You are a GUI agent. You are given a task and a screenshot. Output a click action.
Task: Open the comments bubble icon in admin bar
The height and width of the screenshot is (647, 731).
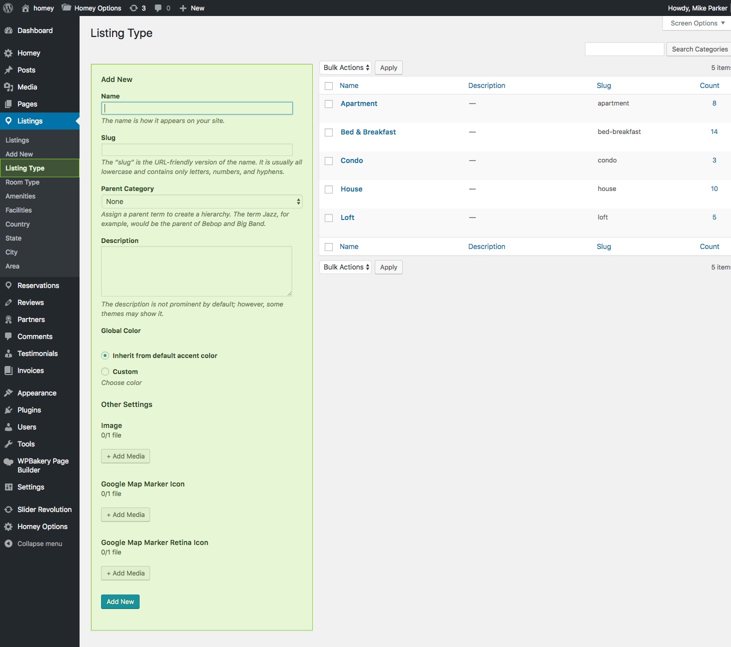click(158, 8)
